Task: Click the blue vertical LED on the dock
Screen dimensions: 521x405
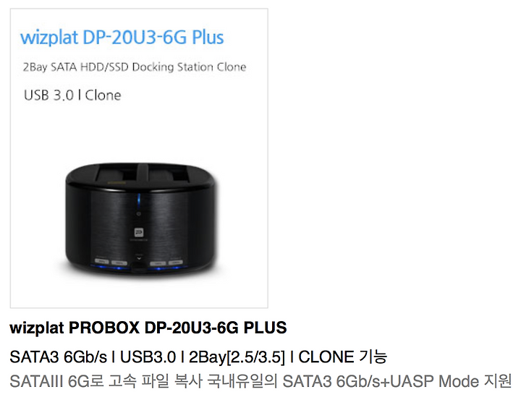Action: coord(138,200)
